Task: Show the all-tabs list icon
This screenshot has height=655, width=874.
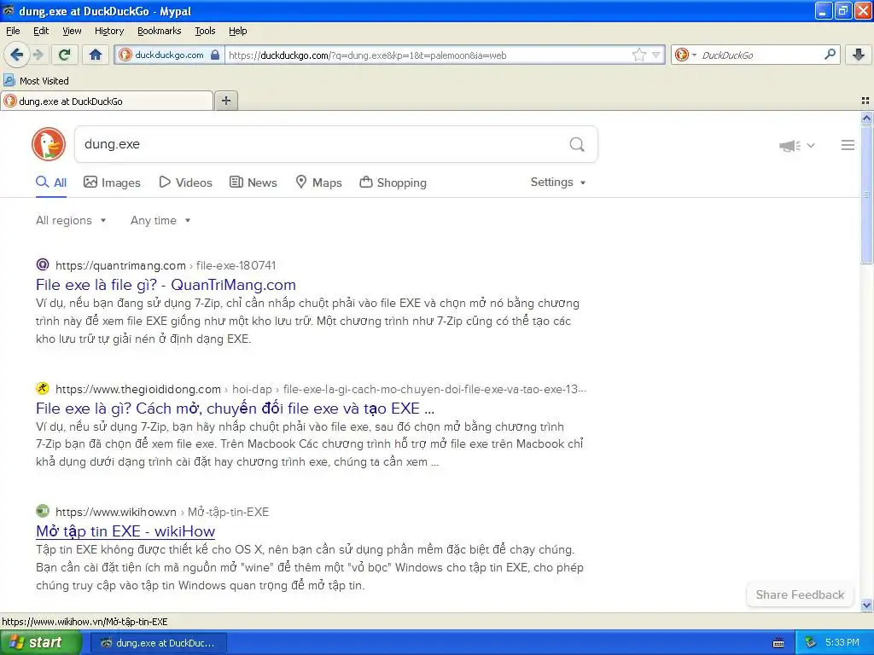Action: pos(865,101)
